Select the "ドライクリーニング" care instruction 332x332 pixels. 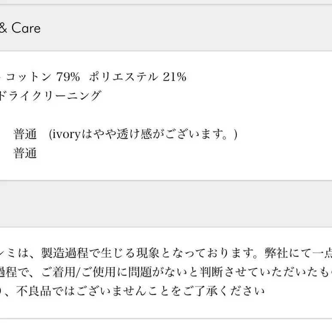50,96
